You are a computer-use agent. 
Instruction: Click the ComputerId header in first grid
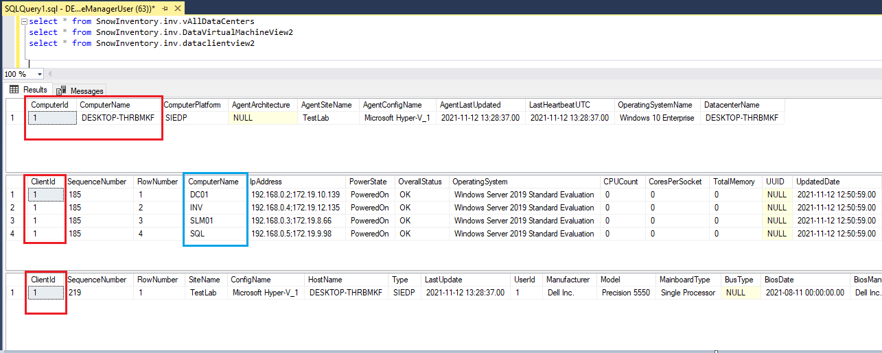coord(51,105)
